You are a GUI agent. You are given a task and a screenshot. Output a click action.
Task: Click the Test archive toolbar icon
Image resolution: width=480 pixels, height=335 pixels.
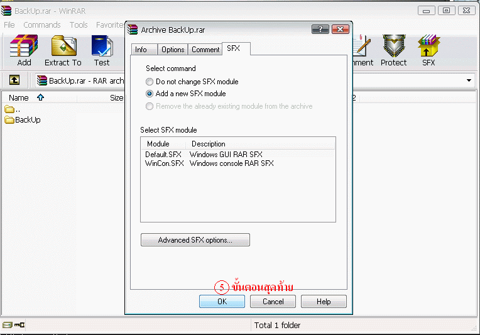(x=102, y=50)
